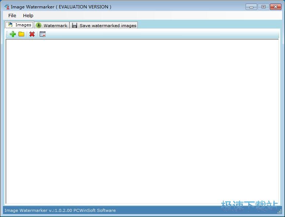Click the empty image list area
This screenshot has width=285, height=217.
[x=142, y=121]
